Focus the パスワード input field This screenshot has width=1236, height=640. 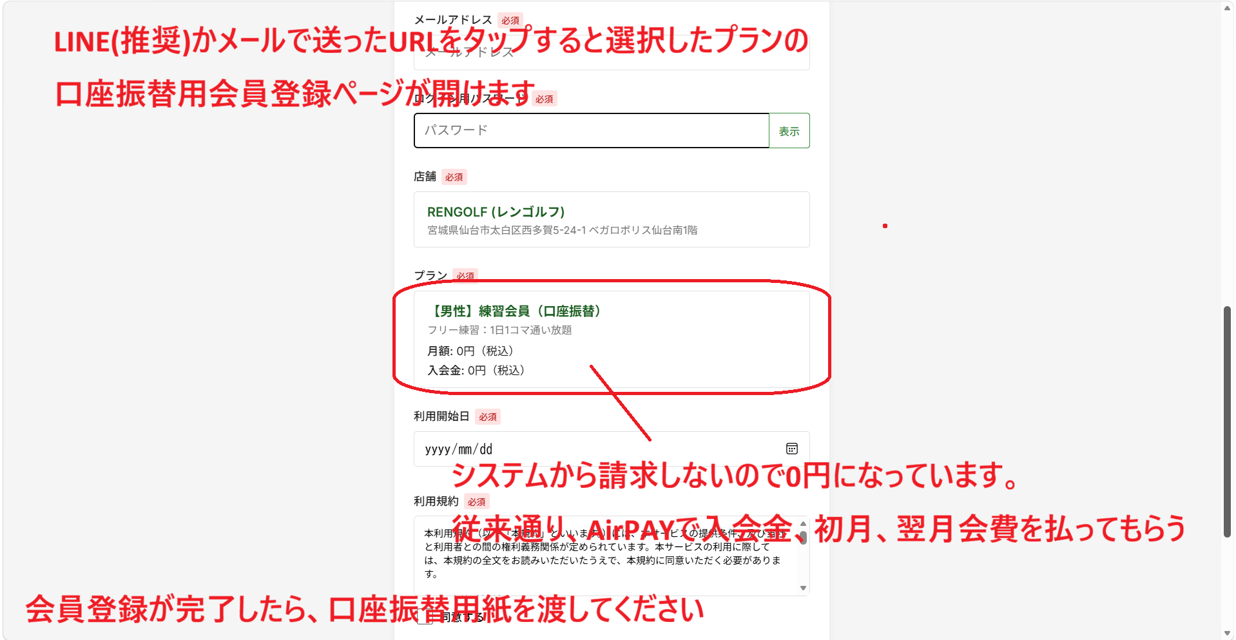[x=591, y=130]
